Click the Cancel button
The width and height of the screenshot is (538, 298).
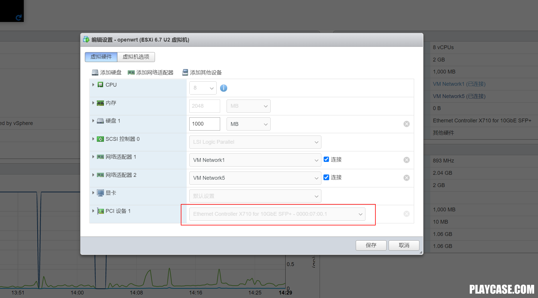(x=404, y=245)
